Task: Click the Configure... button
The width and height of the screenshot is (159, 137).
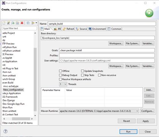Action: [x=147, y=111]
